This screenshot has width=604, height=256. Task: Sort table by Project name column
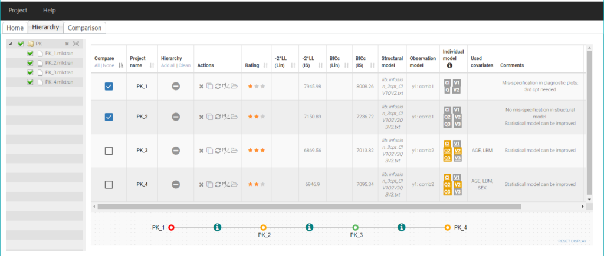(152, 65)
